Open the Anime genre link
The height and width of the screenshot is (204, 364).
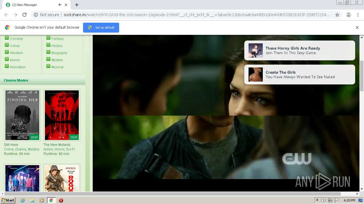(x=15, y=60)
